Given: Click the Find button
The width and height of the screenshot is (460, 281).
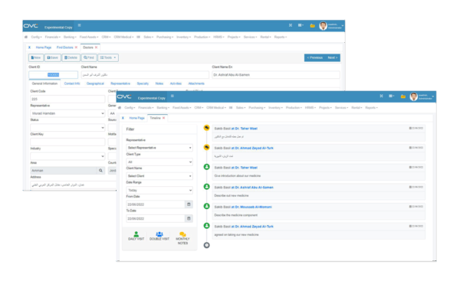Looking at the screenshot, I should 89,57.
